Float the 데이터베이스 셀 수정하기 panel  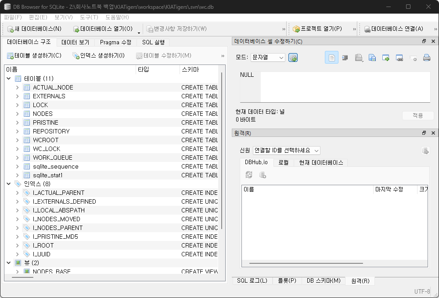[x=424, y=41]
